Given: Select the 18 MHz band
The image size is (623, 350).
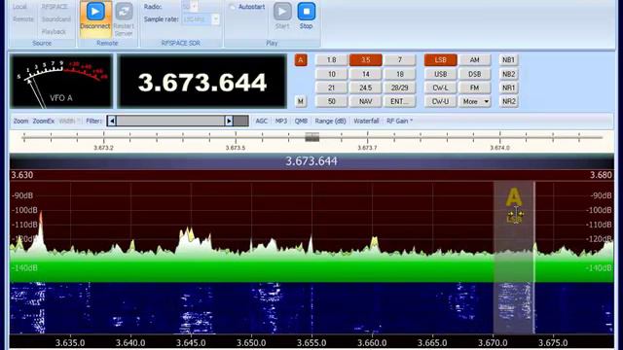Looking at the screenshot, I should (400, 74).
